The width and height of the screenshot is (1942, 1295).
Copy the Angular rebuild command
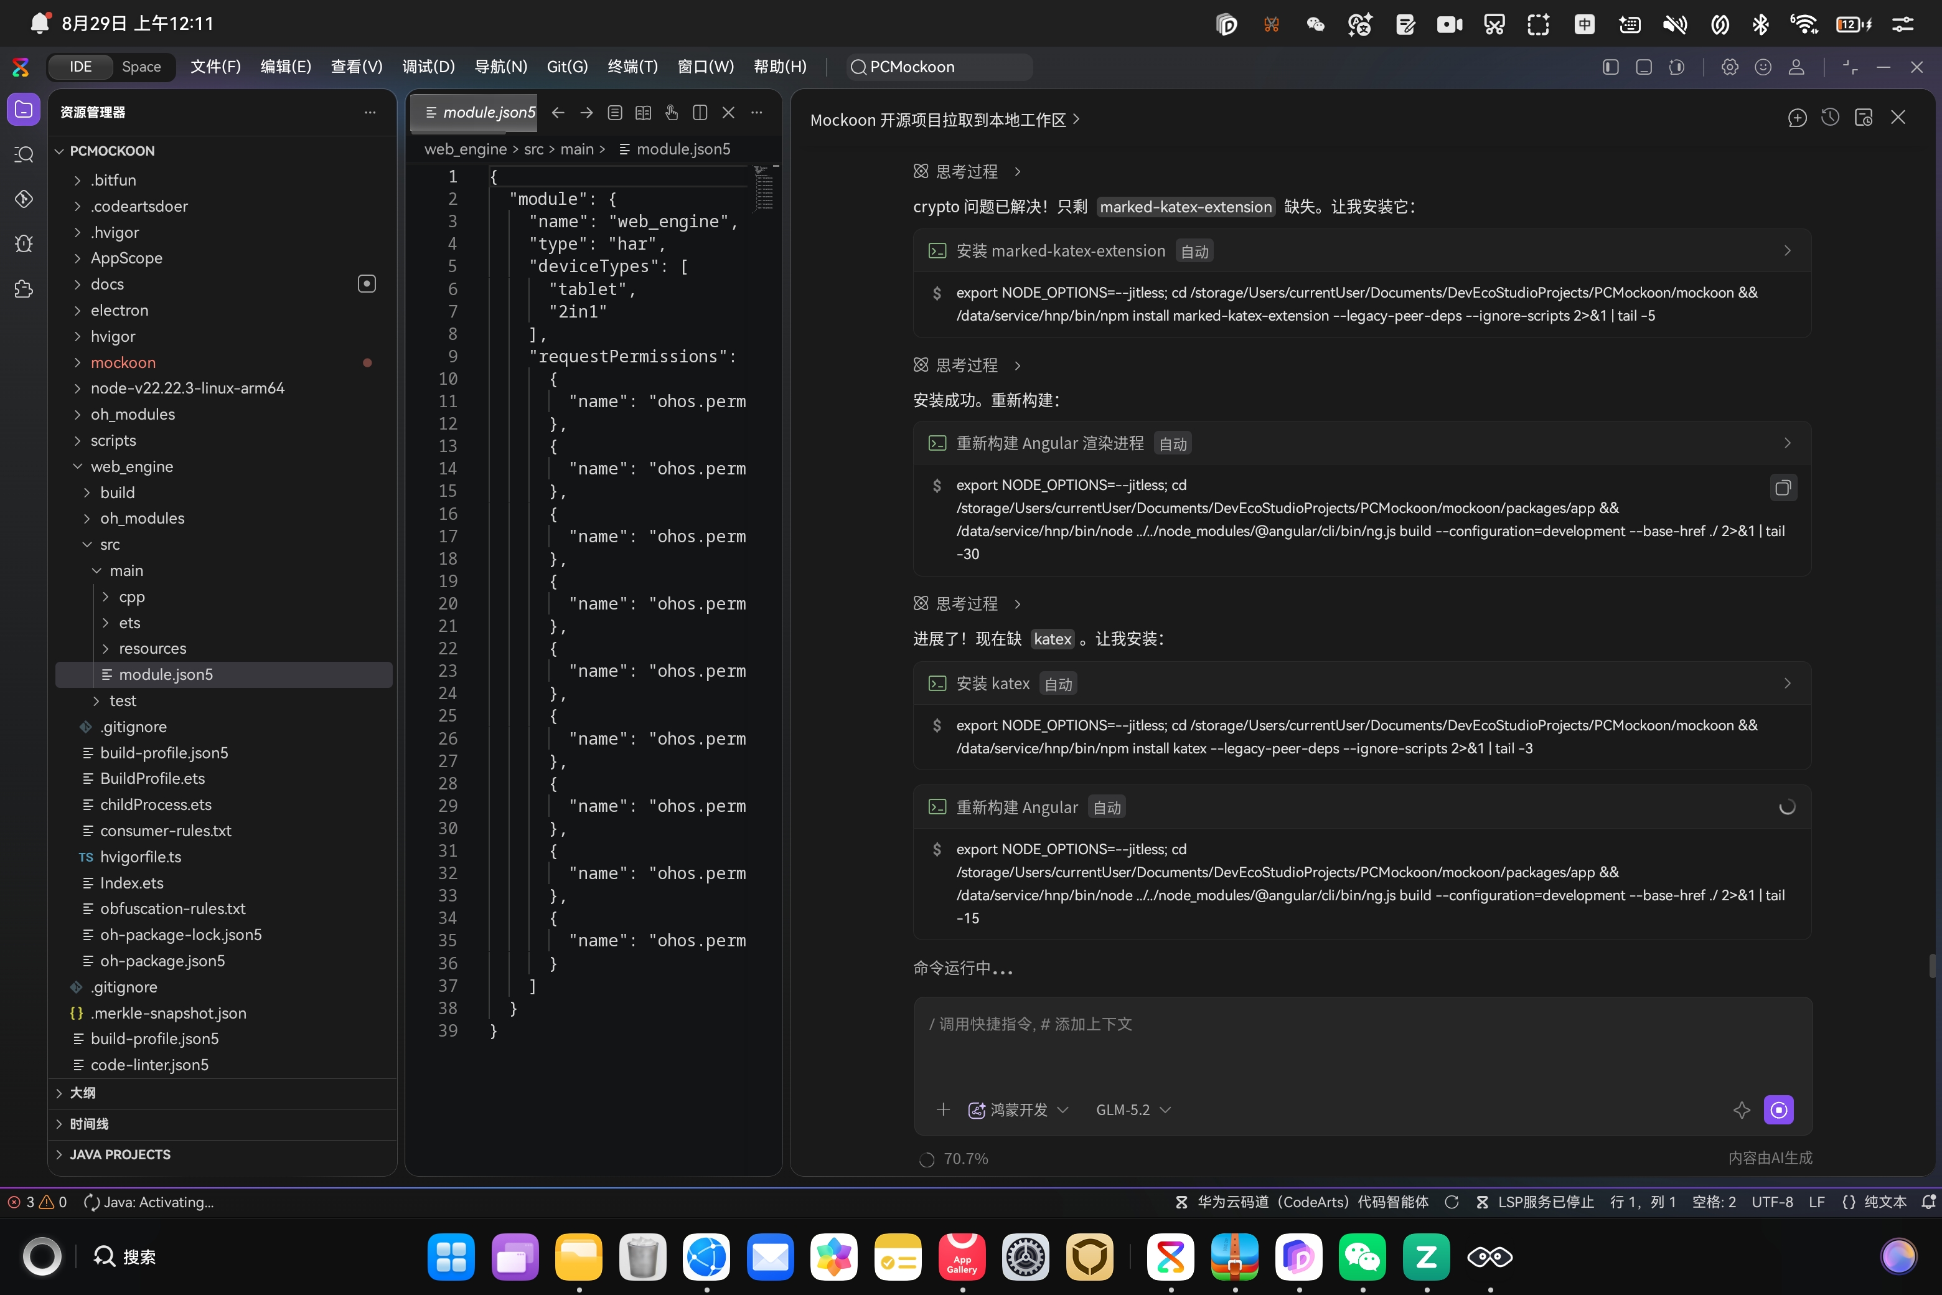coord(1783,488)
